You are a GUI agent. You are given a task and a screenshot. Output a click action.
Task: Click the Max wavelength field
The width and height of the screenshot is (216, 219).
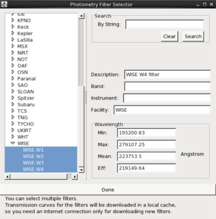click(146, 144)
